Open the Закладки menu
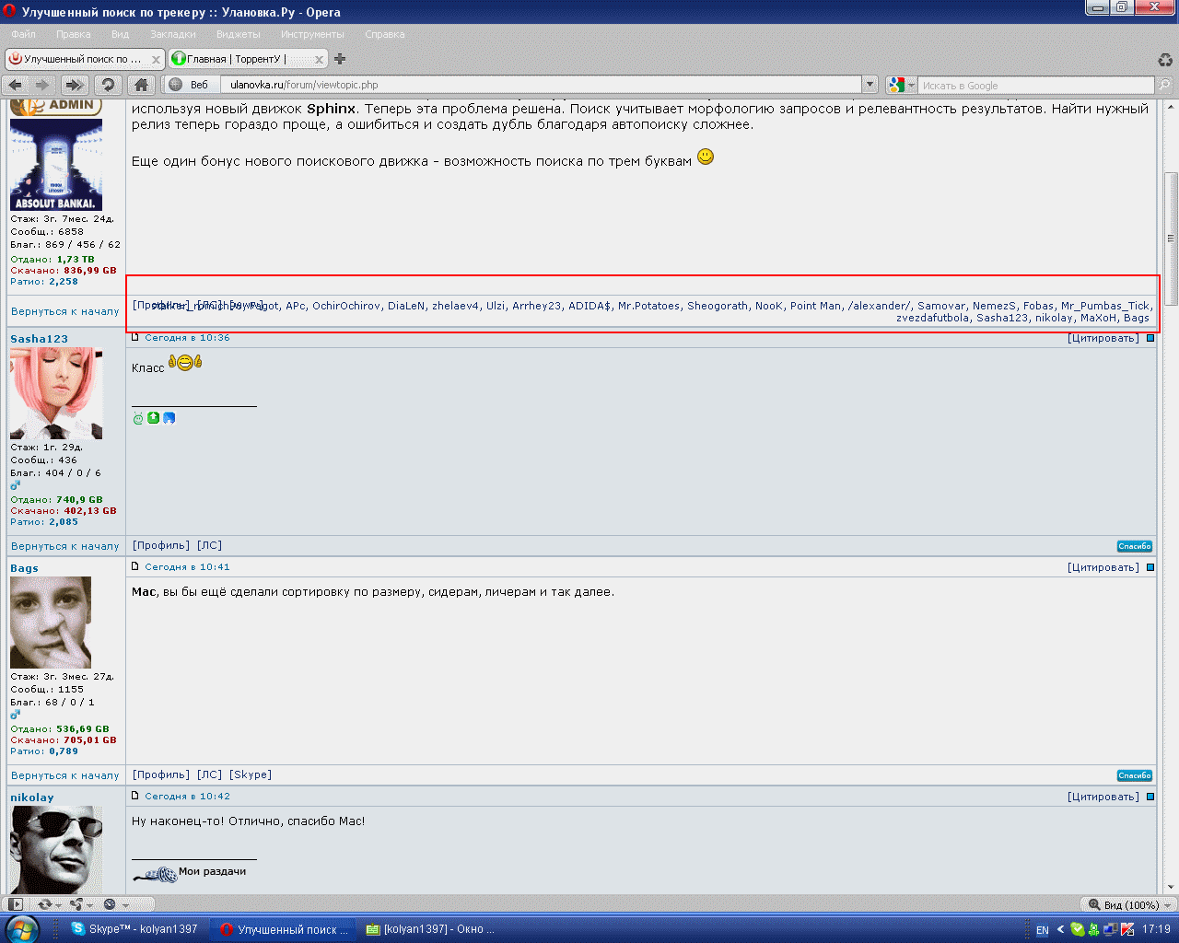 pos(173,34)
